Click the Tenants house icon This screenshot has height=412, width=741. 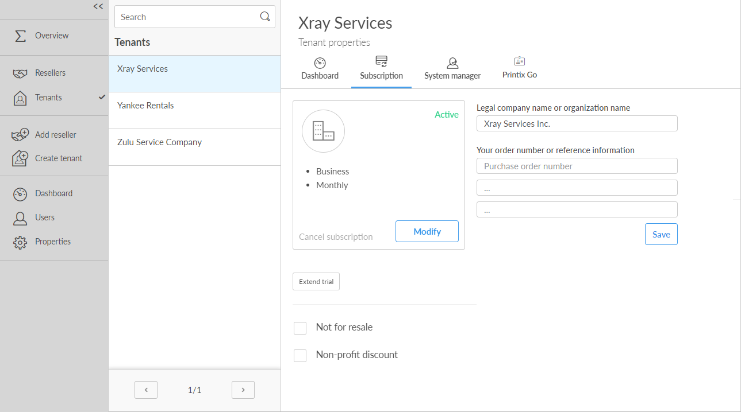point(20,98)
